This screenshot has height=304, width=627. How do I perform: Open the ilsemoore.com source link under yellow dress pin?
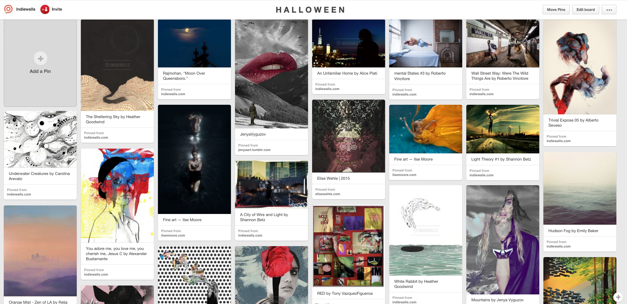404,175
